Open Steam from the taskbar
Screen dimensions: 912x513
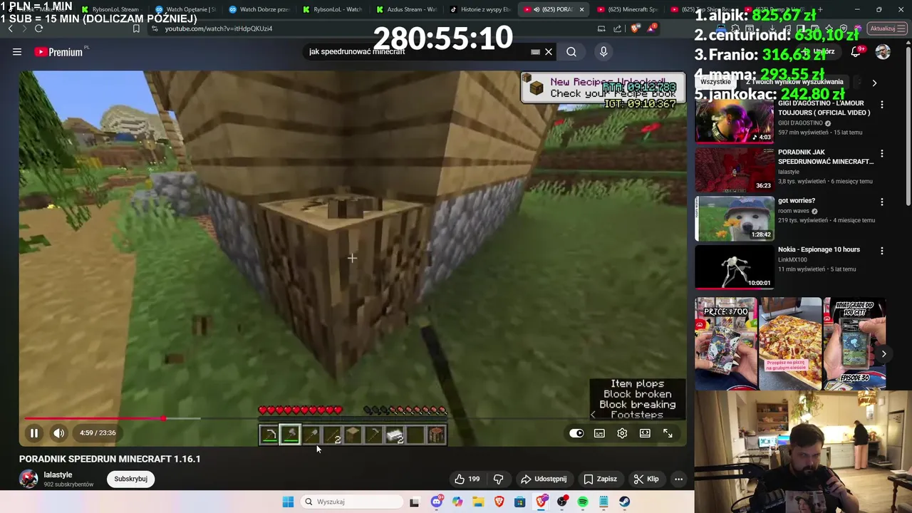[x=624, y=502]
